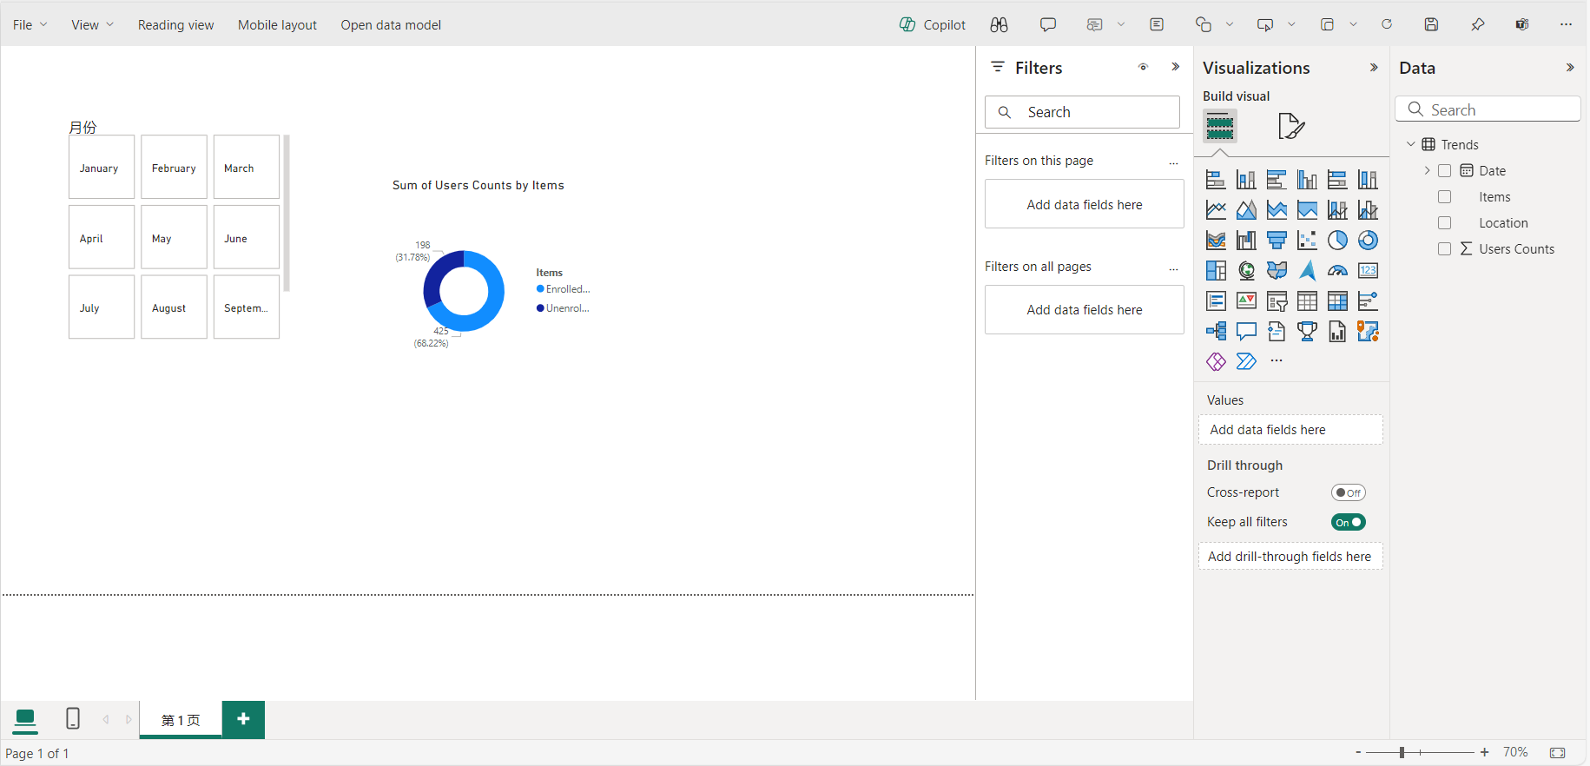This screenshot has width=1590, height=766.
Task: Click the binoculars Explore icon
Action: [999, 24]
